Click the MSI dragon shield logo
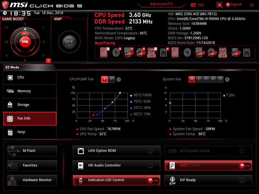Screen dimensions: 259x194 click(5, 5)
